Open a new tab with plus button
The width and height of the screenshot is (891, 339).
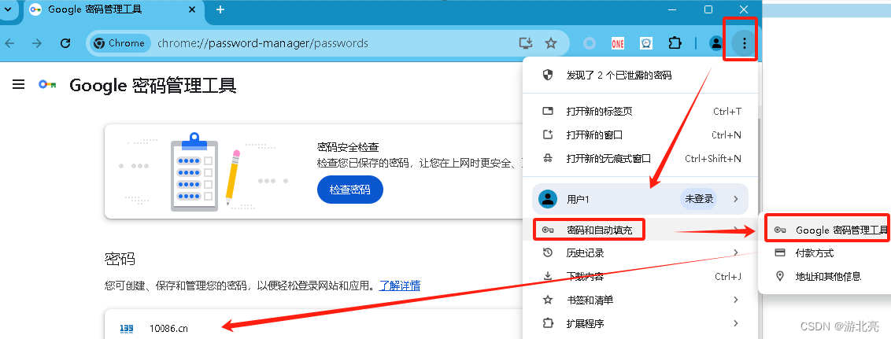(220, 9)
